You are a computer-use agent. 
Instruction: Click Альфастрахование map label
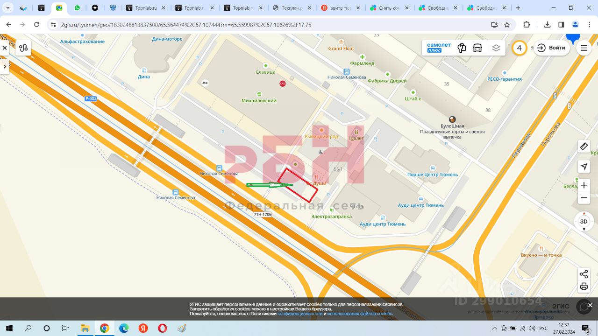[82, 42]
